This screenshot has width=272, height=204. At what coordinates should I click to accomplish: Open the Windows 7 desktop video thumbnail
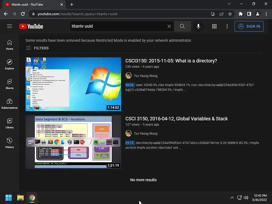[73, 84]
